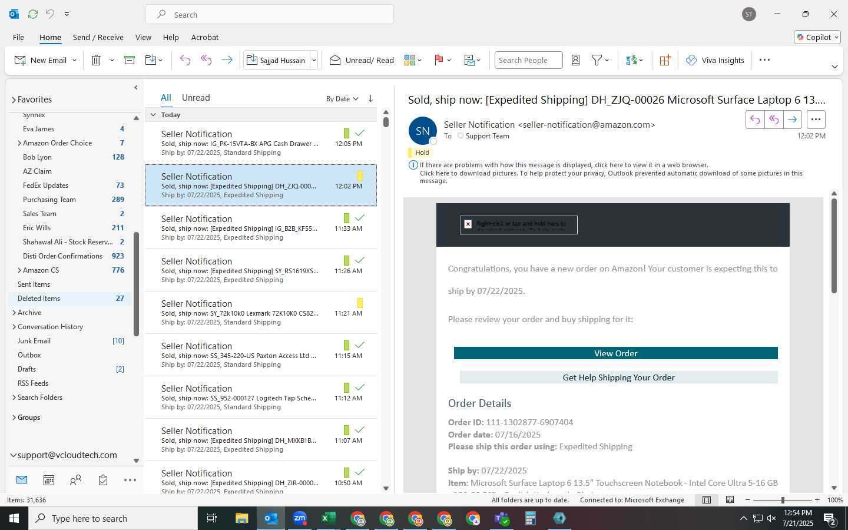Reverse sort order arrow in message list
848x530 pixels.
(x=370, y=98)
